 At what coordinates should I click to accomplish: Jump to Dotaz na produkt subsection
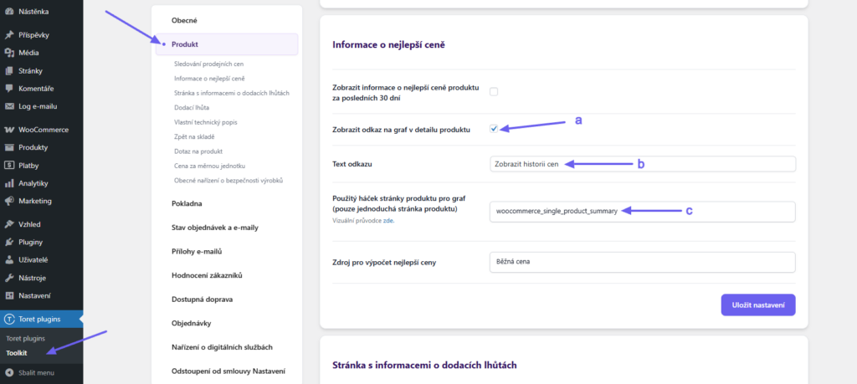[x=198, y=151]
